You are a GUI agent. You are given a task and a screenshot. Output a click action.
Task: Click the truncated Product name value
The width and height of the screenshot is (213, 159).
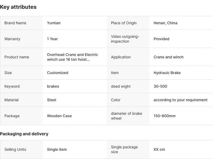(72, 57)
